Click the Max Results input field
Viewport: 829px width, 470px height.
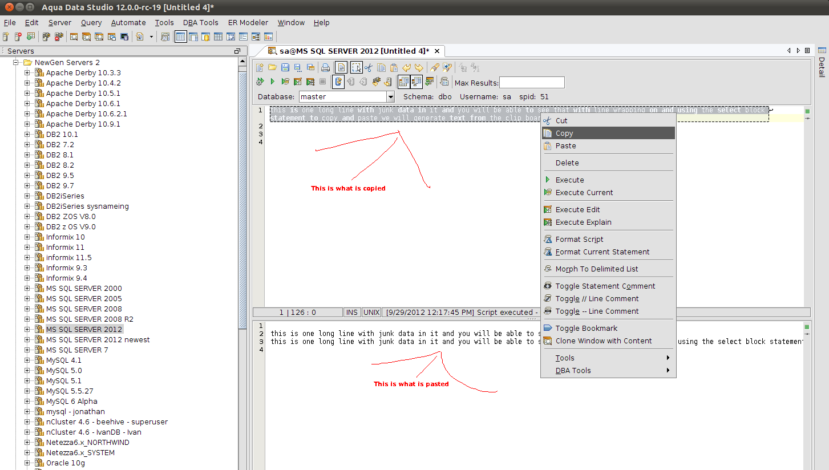pos(532,83)
